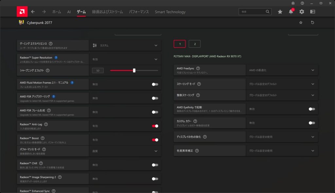Open the 録画およびストリーム tab
Image resolution: width=335 pixels, height=193 pixels.
click(x=107, y=12)
